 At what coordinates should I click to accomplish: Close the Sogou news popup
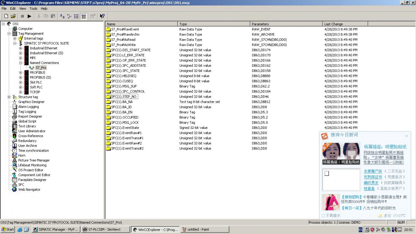coord(406,136)
